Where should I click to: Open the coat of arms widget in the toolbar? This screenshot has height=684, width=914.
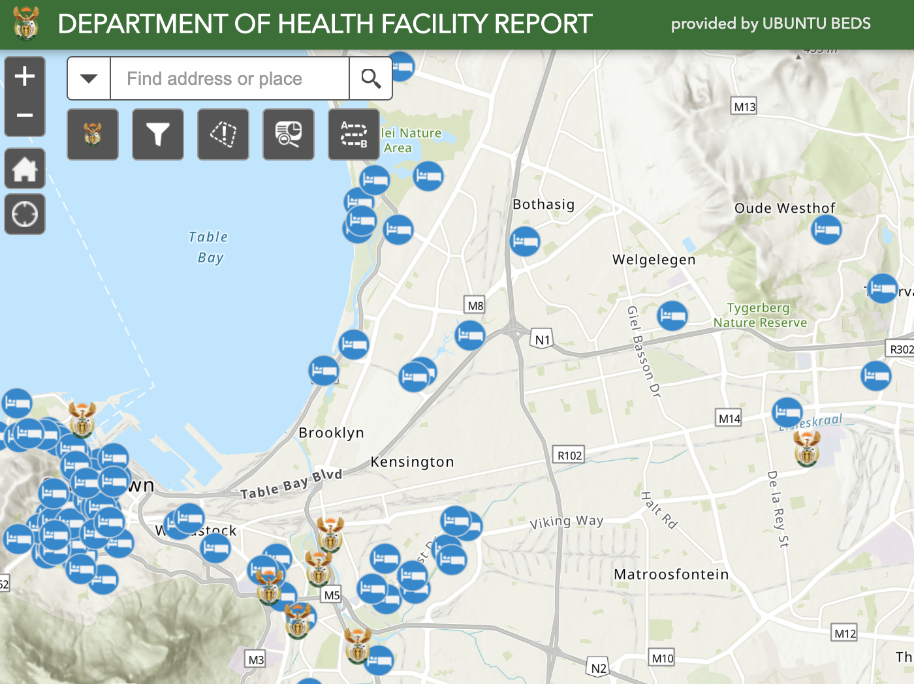point(93,134)
